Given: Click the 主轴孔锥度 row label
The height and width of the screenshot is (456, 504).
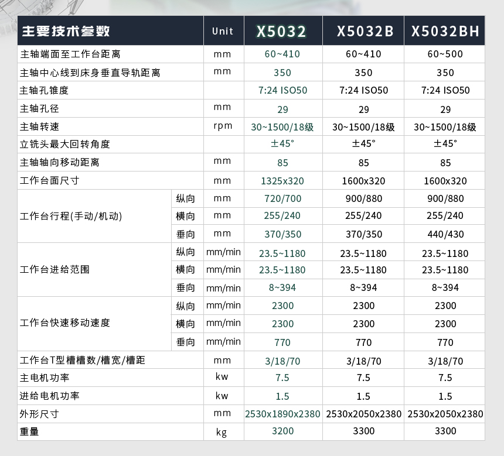Looking at the screenshot, I should (45, 91).
